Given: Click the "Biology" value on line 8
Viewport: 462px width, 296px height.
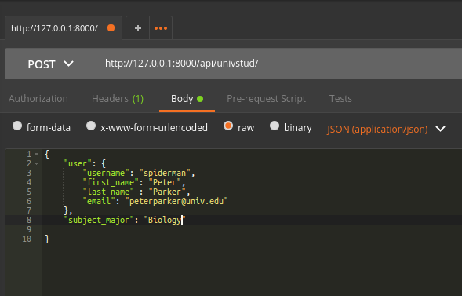Looking at the screenshot, I should pos(165,220).
